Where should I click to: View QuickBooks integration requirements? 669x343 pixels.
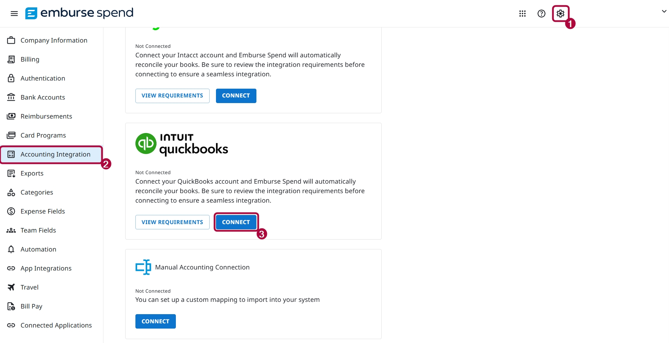coord(172,222)
